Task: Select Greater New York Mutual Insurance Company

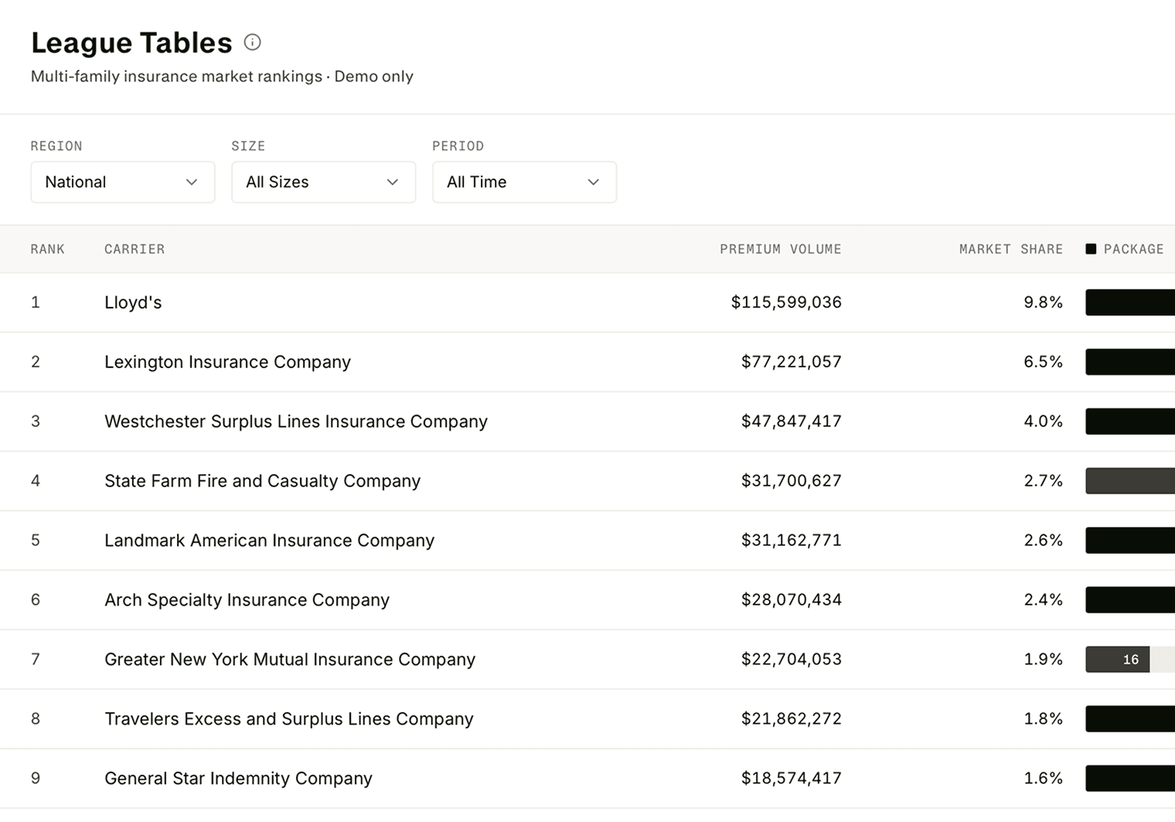Action: tap(290, 660)
